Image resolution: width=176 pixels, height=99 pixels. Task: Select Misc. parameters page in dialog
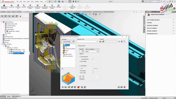coord(69,56)
